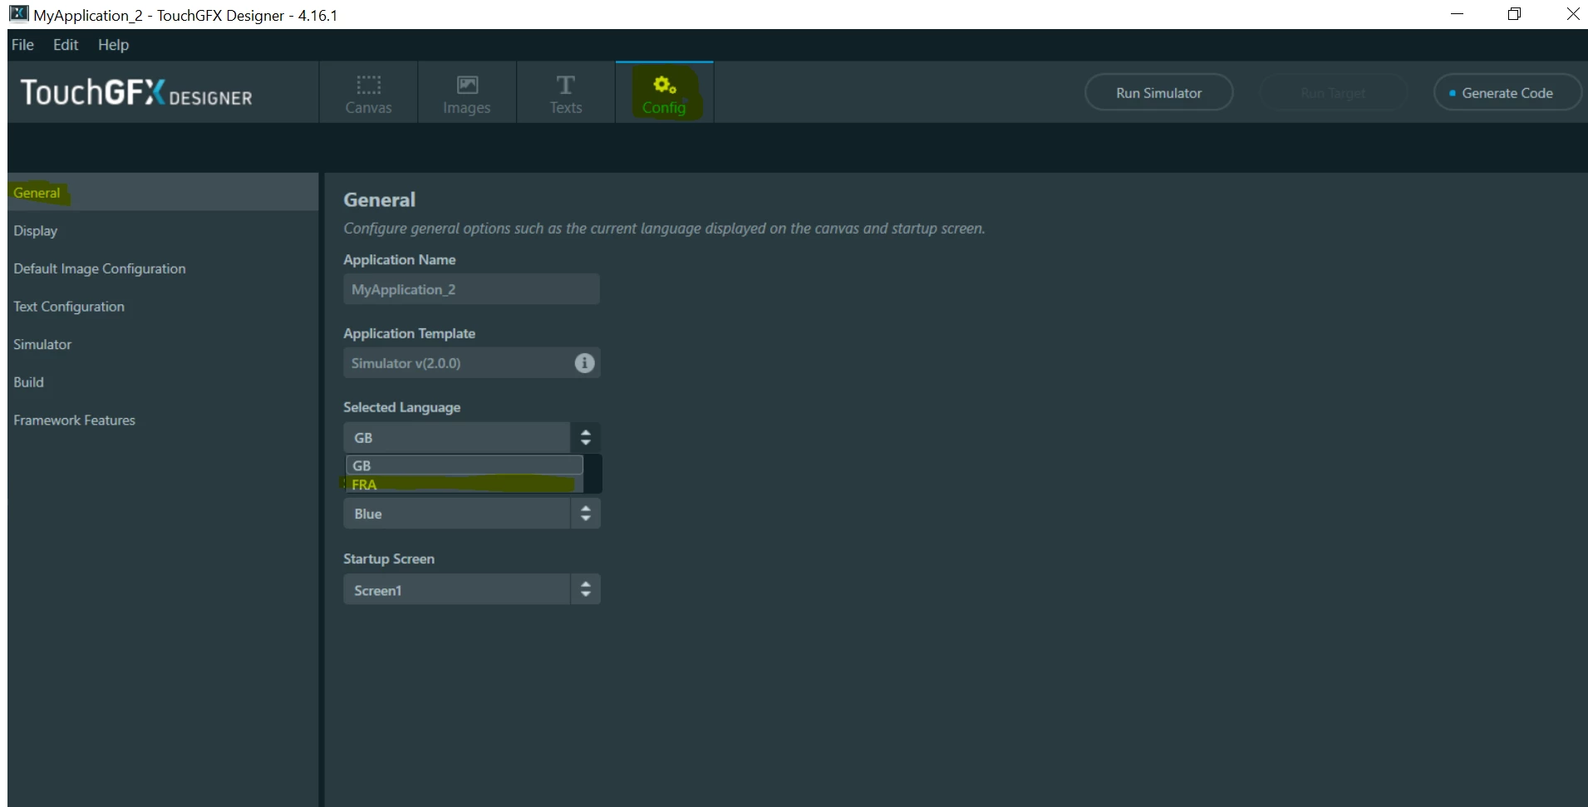Close the TouchGFX Designer window
Viewport: 1588px width, 807px height.
pyautogui.click(x=1572, y=14)
